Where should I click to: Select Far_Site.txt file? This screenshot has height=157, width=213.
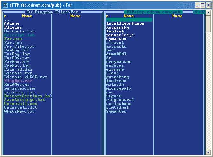point(19,46)
